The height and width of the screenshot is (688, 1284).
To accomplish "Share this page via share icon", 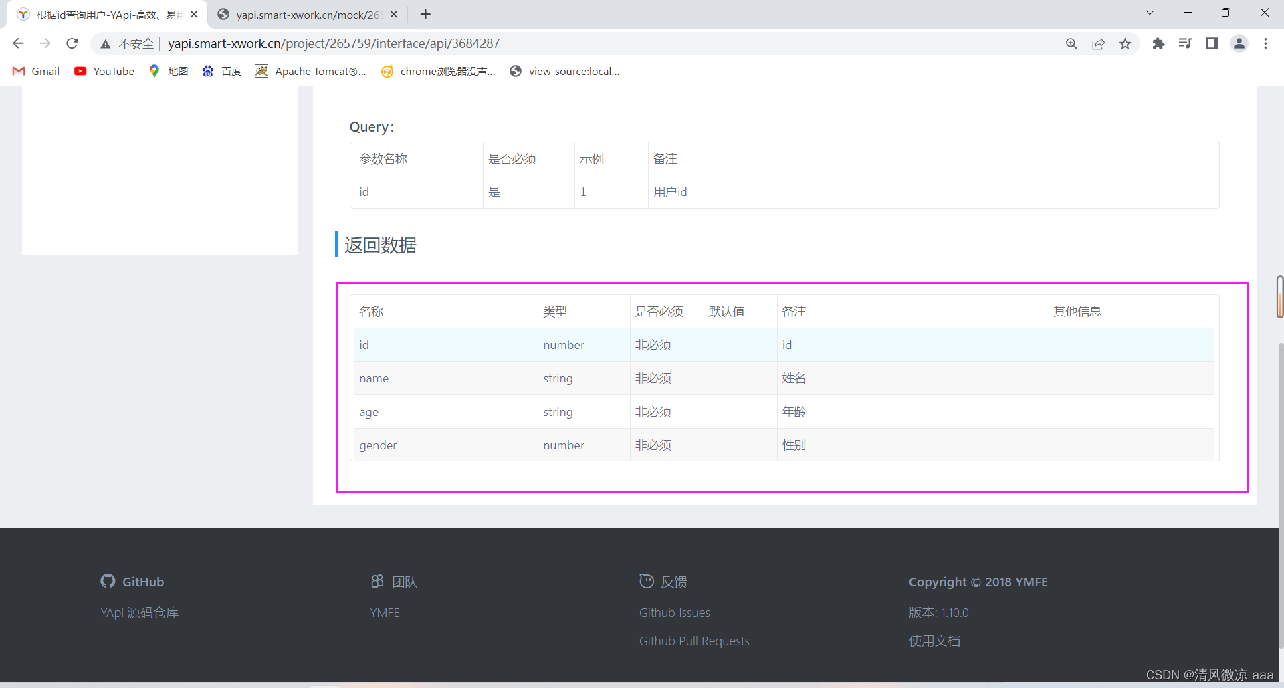I will point(1098,43).
